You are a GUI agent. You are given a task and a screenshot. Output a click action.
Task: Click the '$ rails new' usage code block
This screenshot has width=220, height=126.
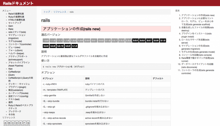point(106,67)
